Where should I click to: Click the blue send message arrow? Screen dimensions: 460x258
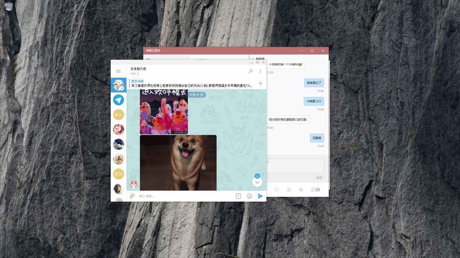pyautogui.click(x=260, y=196)
